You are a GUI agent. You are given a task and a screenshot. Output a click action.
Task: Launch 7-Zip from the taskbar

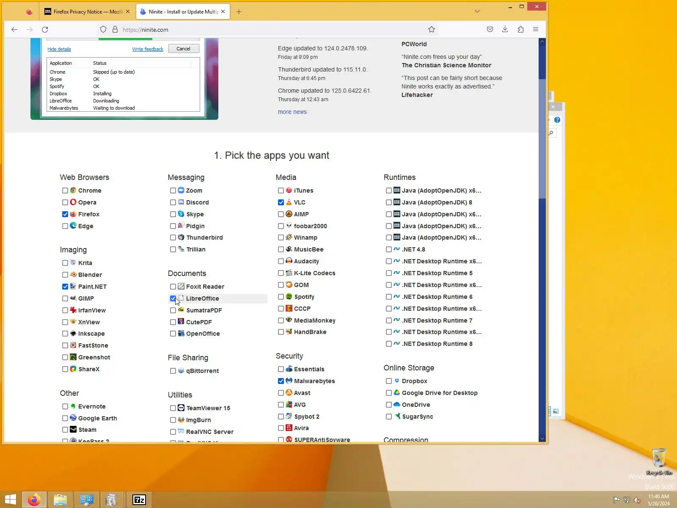click(x=139, y=500)
